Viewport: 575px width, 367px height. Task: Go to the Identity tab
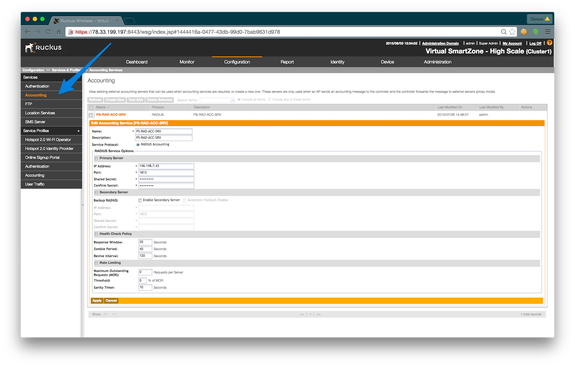337,62
